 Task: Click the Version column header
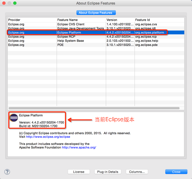[120, 20]
